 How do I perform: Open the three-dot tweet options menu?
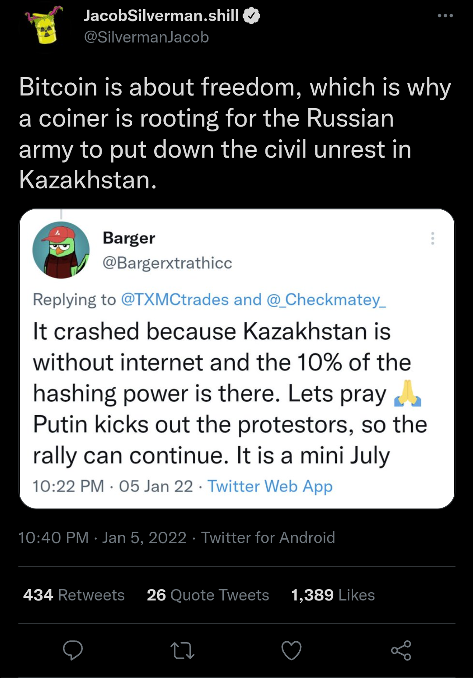tap(445, 16)
